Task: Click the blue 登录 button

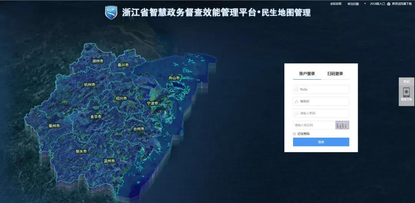Action: (x=321, y=142)
